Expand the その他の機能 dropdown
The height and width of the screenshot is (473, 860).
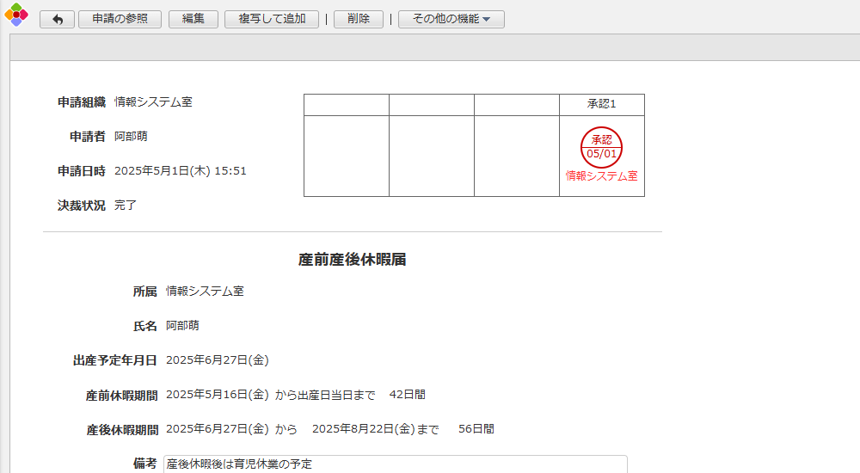point(451,19)
